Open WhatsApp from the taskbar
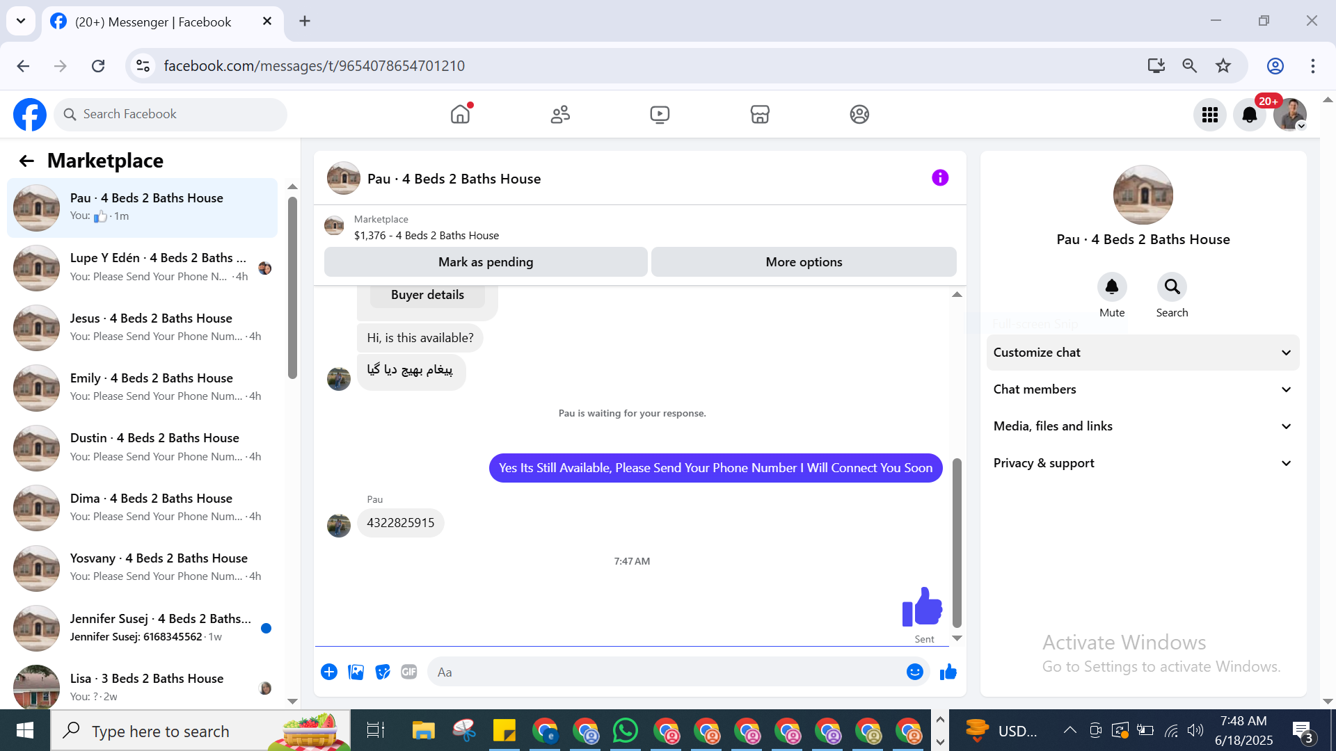 [626, 731]
